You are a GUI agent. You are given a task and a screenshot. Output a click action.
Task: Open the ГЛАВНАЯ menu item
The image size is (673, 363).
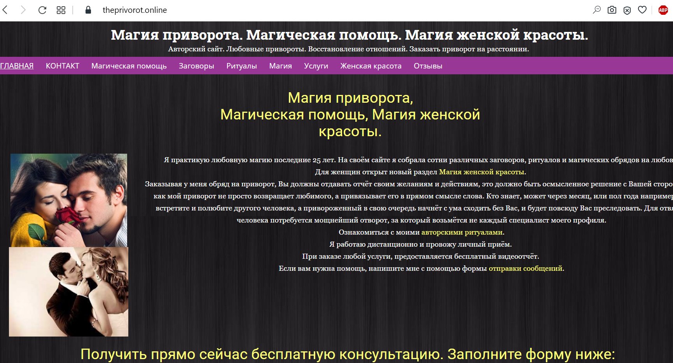coord(17,66)
